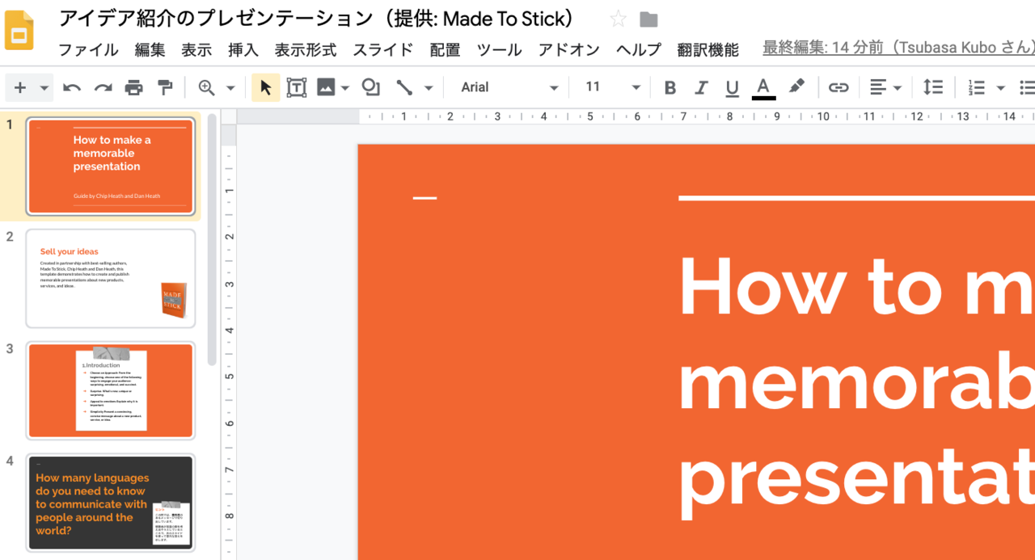Viewport: 1035px width, 560px height.
Task: Open the text color picker
Action: (763, 87)
